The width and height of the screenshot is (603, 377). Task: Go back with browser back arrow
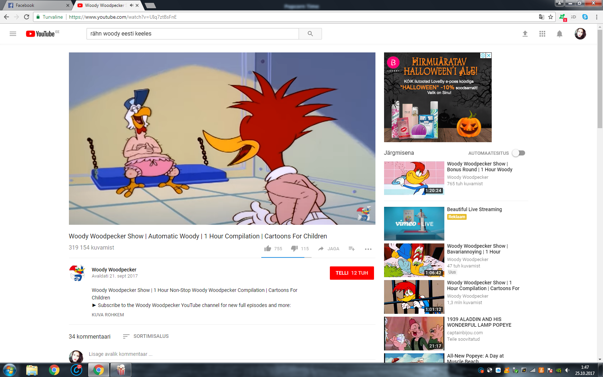(6, 17)
